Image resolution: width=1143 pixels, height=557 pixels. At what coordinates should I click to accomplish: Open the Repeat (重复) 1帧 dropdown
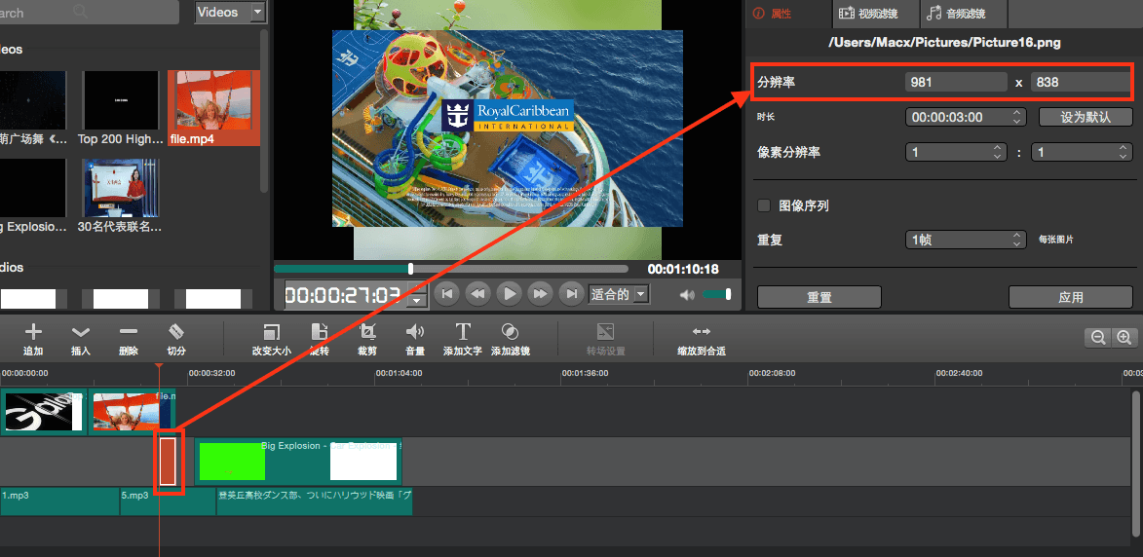(966, 239)
